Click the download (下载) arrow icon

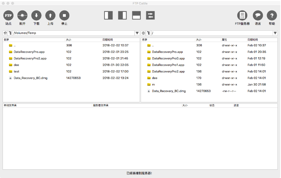click(x=37, y=16)
